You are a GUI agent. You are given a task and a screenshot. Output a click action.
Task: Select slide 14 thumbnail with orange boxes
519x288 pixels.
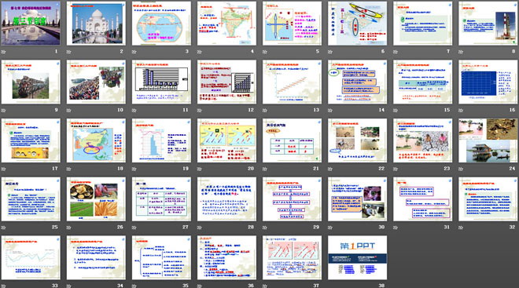coord(358,82)
